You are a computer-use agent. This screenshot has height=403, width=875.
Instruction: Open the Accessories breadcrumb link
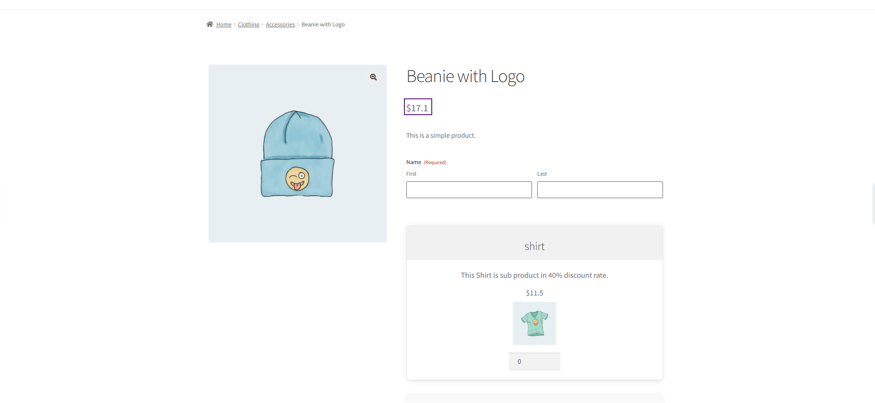(x=280, y=24)
